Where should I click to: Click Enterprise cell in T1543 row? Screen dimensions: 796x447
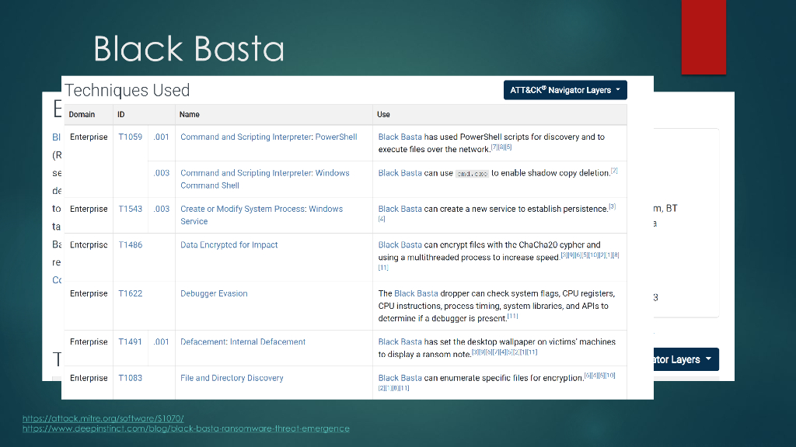(89, 209)
